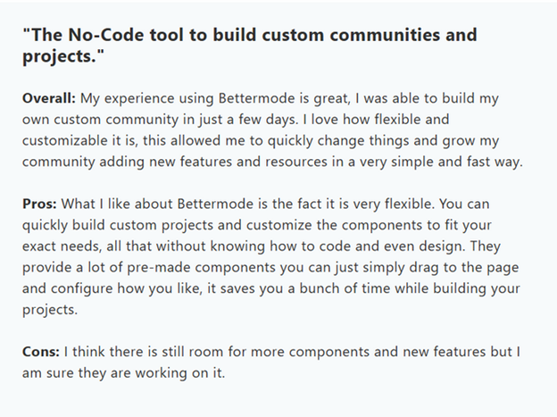Screen dimensions: 557x417
Task: Click 'and configure how you like' text
Action: [x=112, y=288]
